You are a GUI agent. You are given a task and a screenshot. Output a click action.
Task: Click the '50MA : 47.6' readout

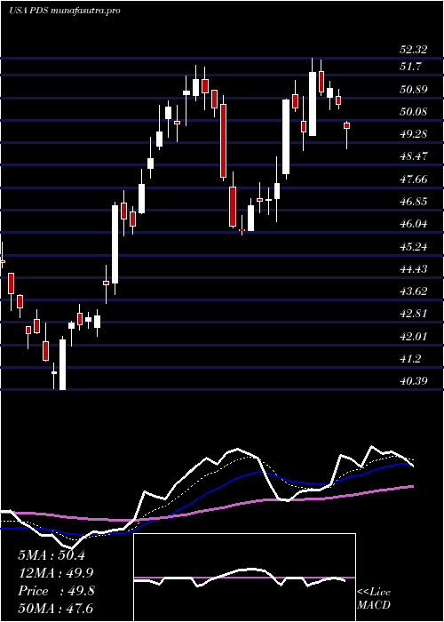(x=55, y=609)
